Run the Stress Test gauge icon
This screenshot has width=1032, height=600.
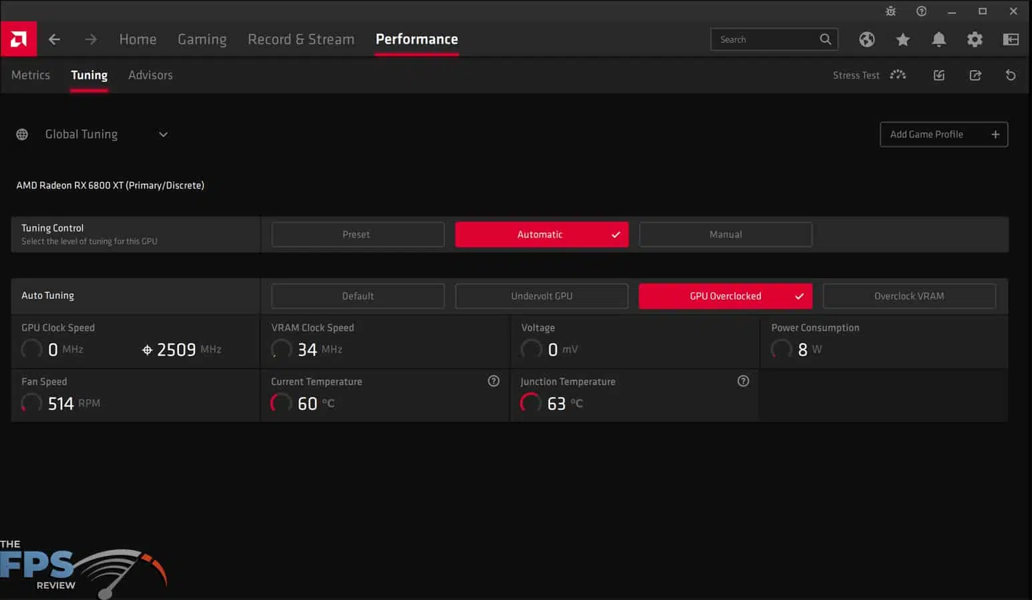tap(898, 75)
